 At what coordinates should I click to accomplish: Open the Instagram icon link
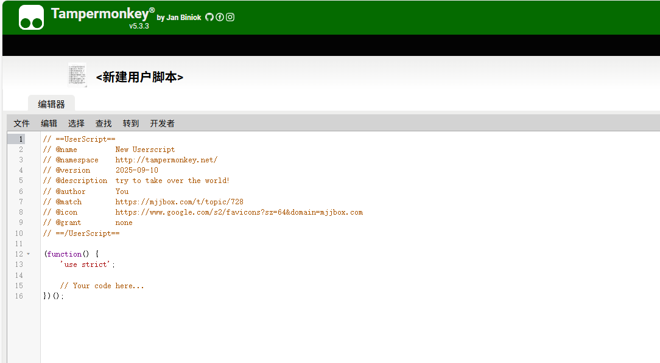point(230,17)
